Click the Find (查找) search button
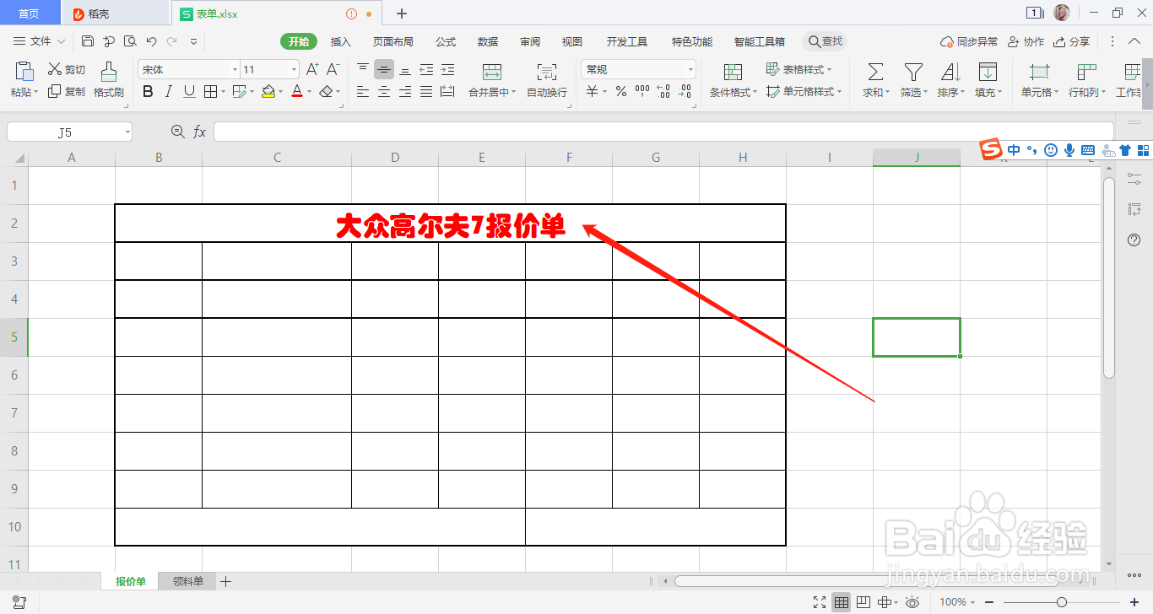 point(825,41)
